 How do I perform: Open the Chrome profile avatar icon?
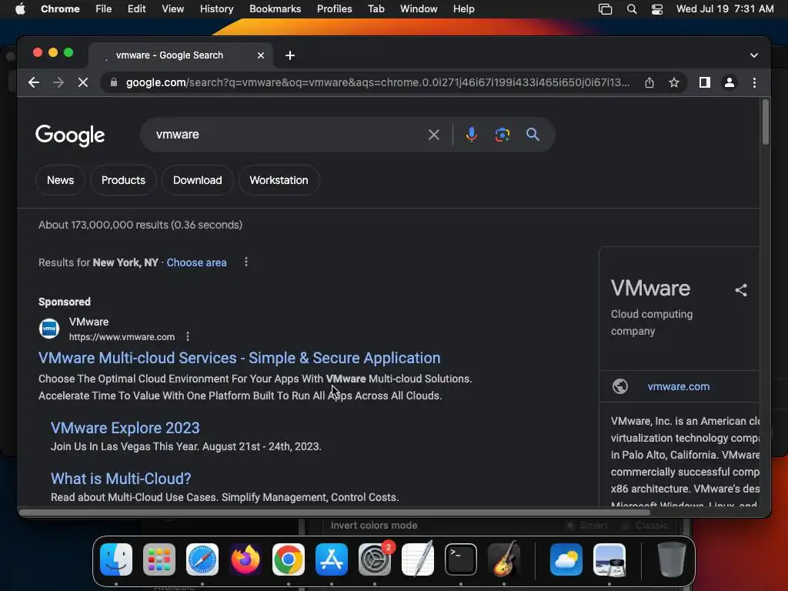(x=730, y=82)
